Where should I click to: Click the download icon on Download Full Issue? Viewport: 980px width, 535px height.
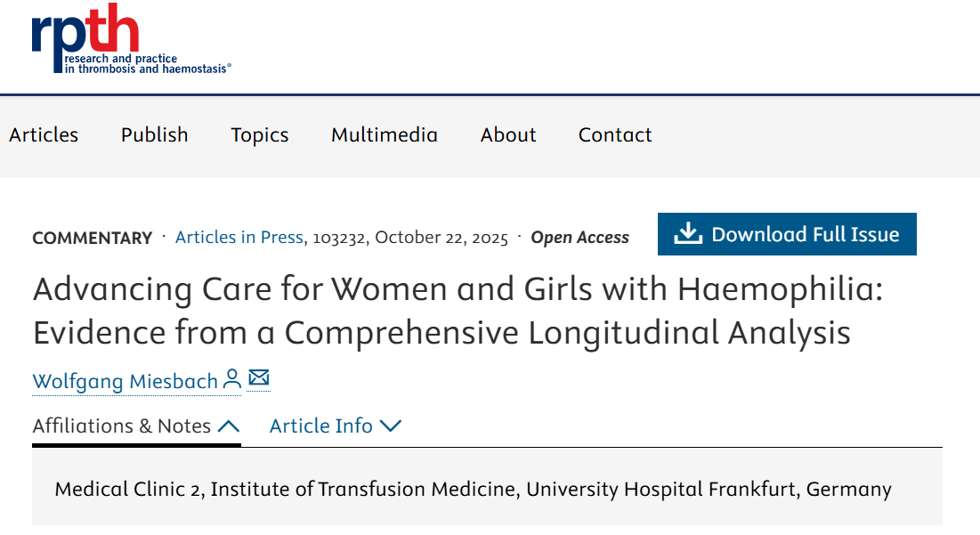pyautogui.click(x=687, y=233)
